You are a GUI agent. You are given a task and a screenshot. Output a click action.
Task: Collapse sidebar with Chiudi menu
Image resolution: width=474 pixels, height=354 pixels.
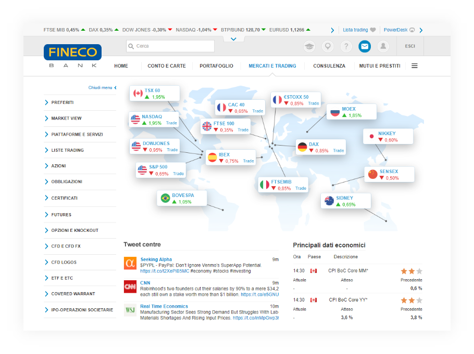(102, 87)
